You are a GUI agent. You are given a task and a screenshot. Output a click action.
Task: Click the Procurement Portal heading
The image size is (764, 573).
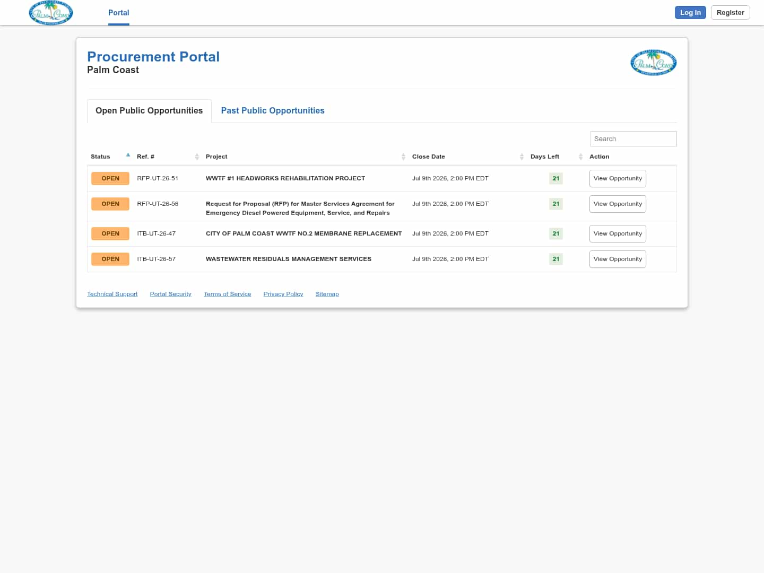point(153,56)
